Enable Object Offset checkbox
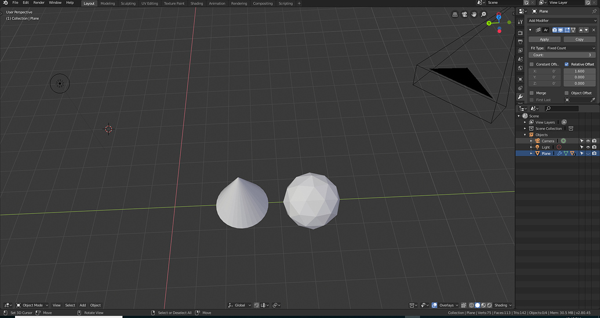600x318 pixels. coord(567,93)
